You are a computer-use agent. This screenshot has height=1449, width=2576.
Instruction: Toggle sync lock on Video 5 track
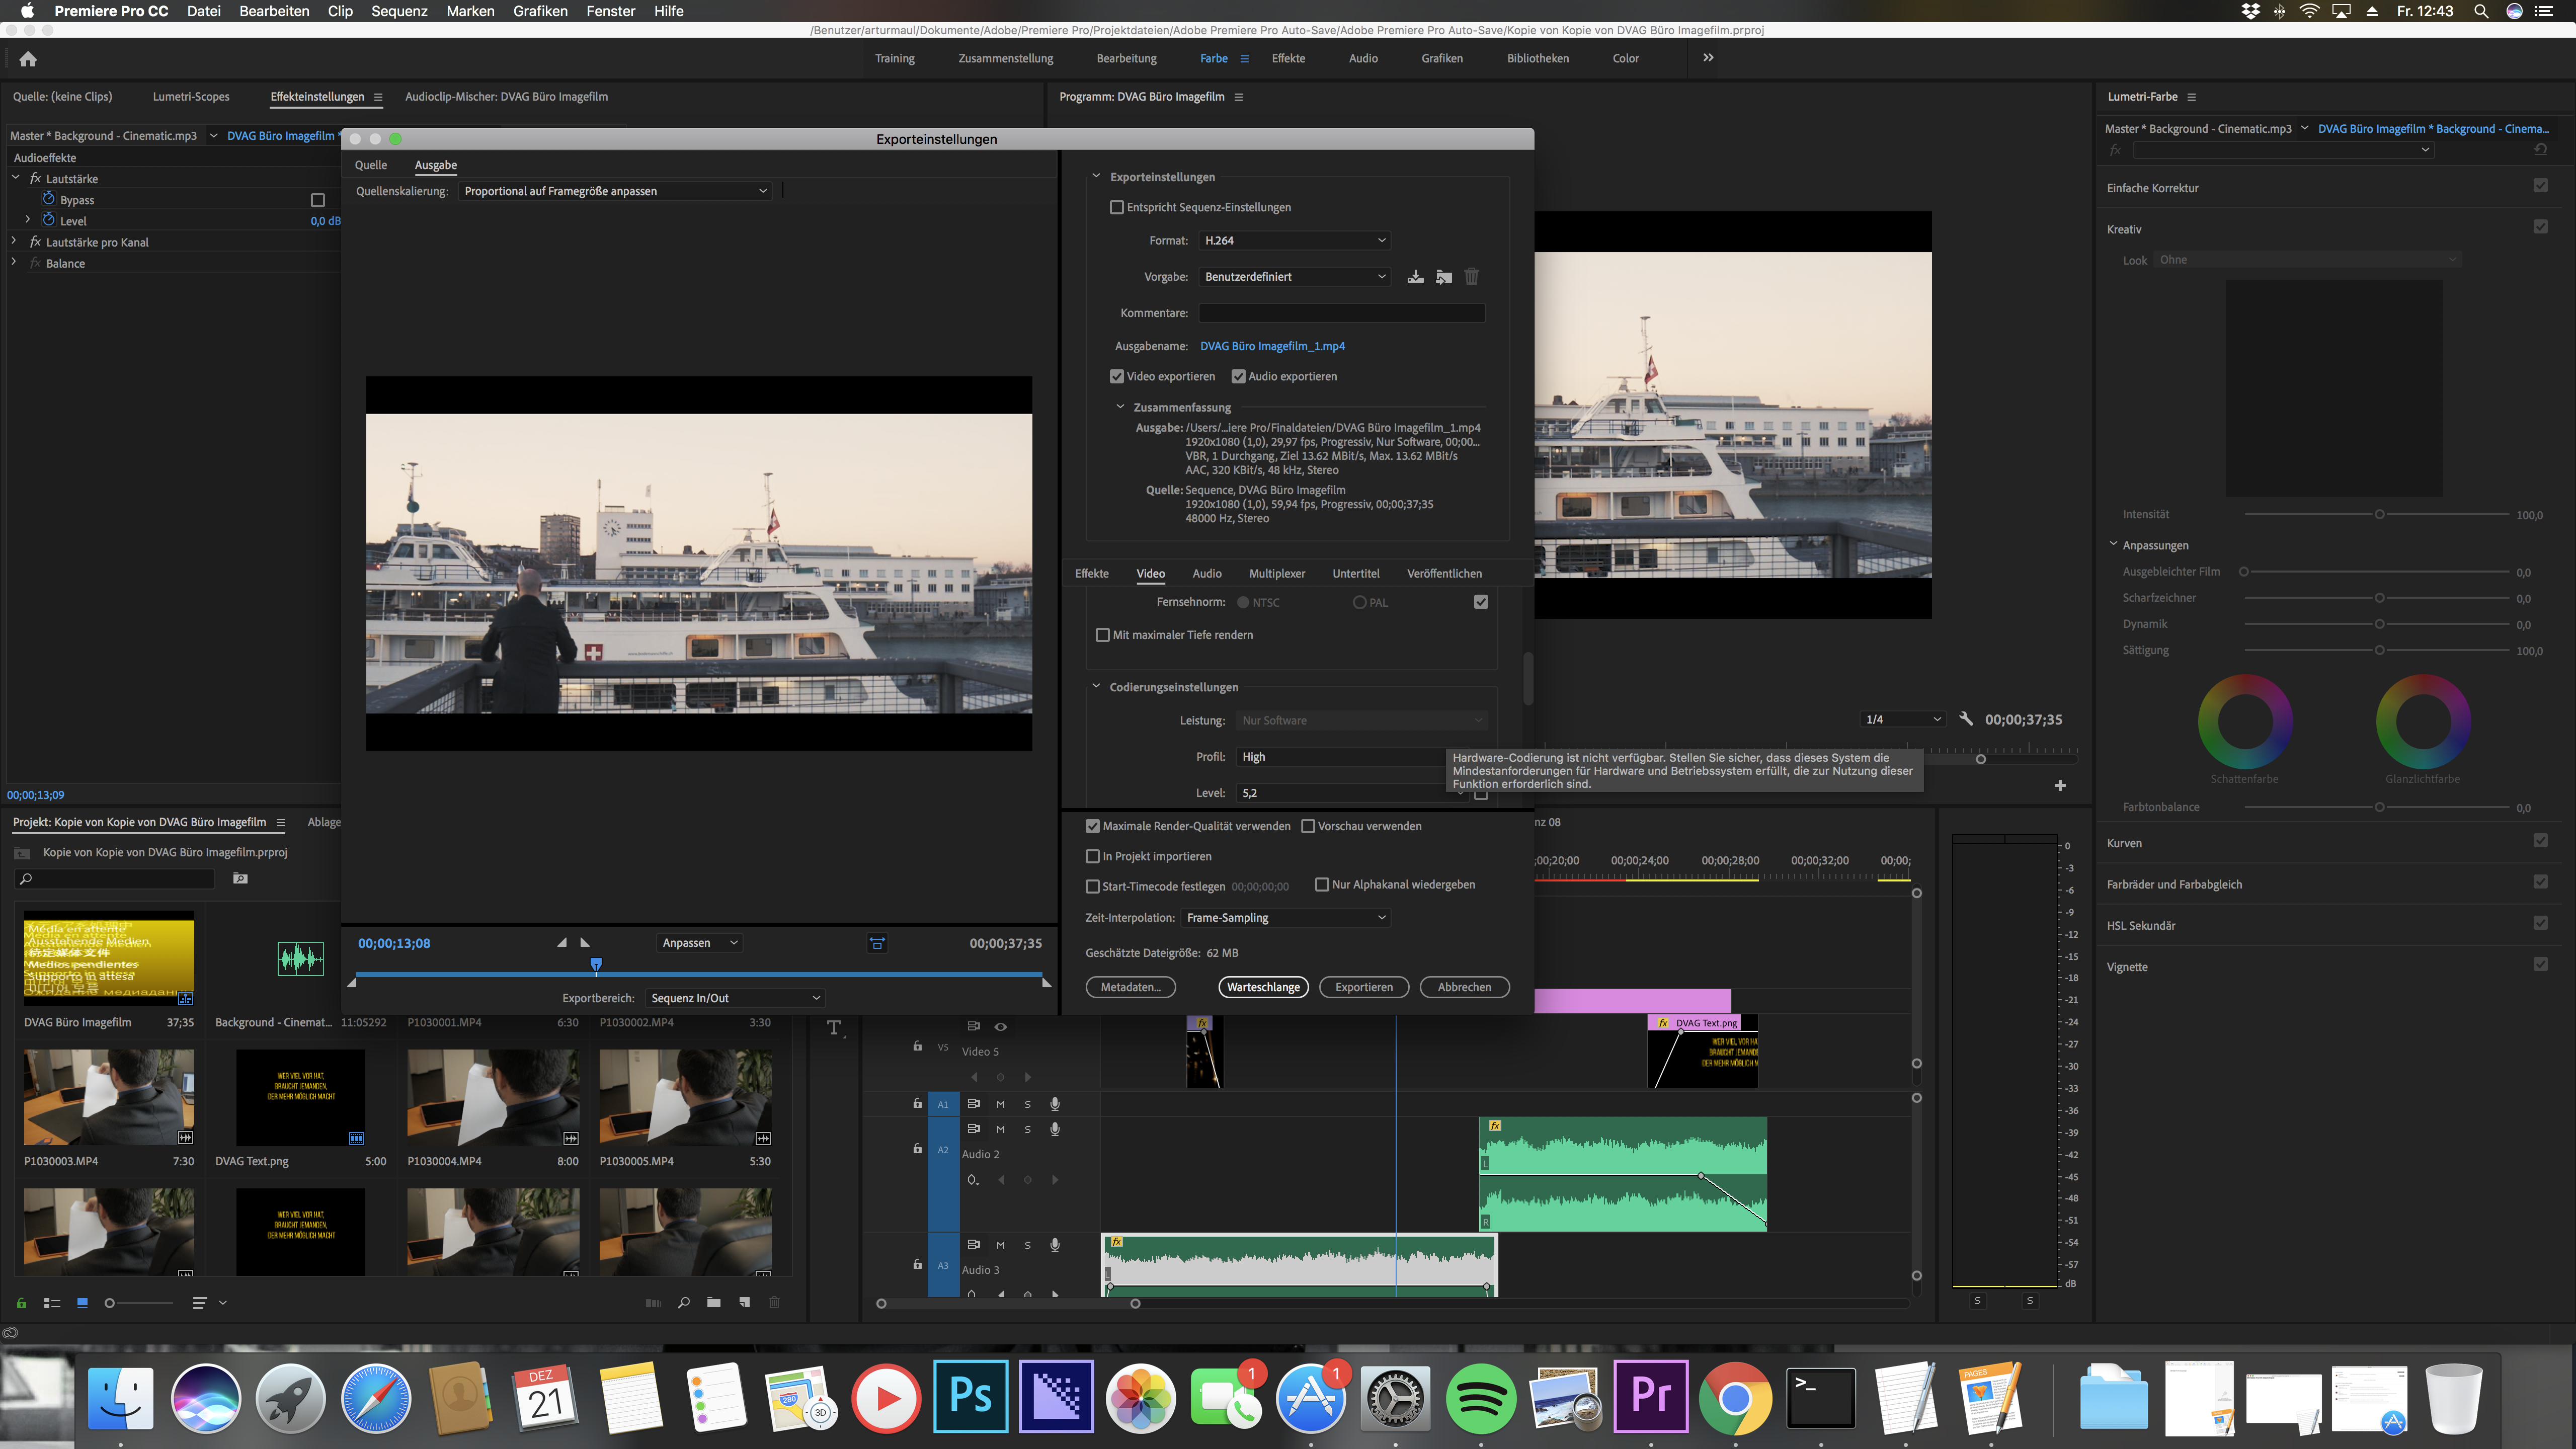pyautogui.click(x=973, y=1026)
